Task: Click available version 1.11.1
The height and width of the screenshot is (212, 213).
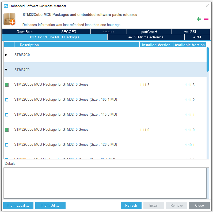Action: pos(190,115)
